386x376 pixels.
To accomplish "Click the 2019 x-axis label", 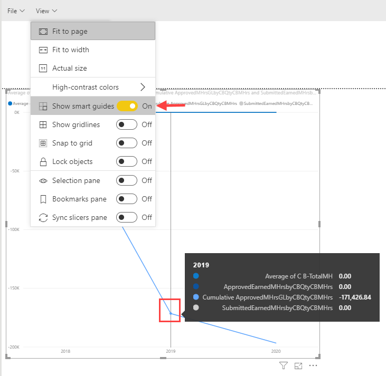I will click(x=171, y=351).
